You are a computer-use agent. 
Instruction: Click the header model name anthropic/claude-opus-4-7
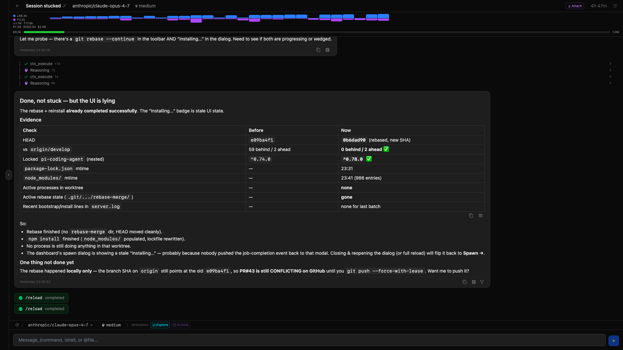[x=101, y=6]
